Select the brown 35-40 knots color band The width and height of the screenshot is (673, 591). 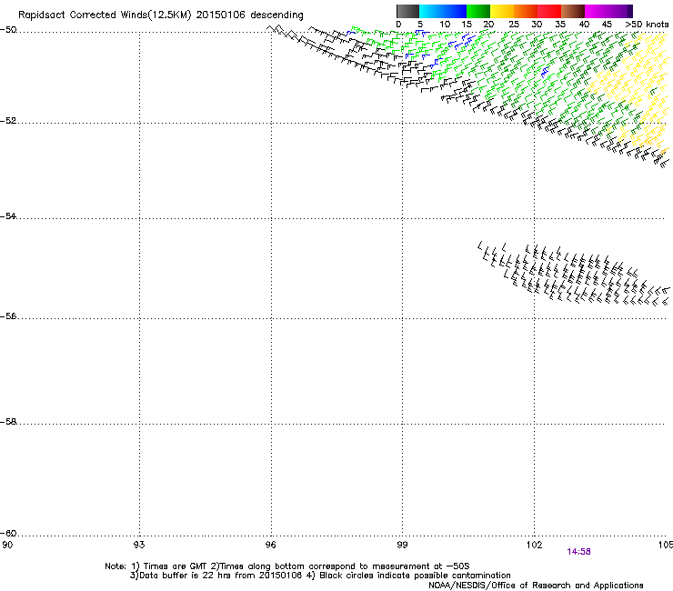point(573,11)
